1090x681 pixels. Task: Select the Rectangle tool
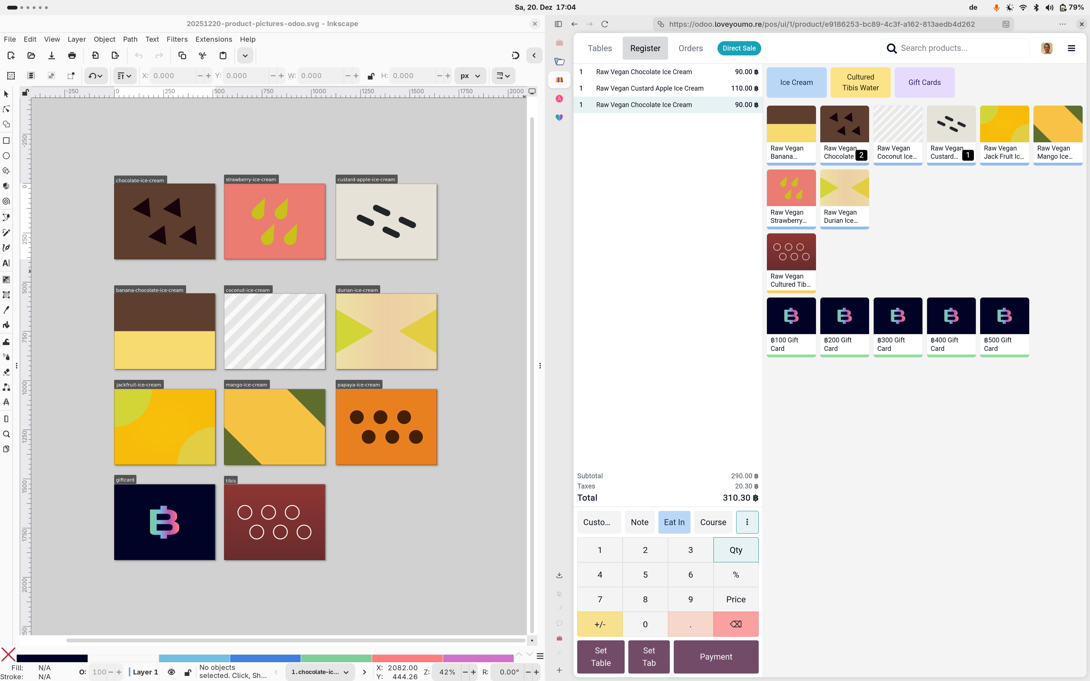click(x=6, y=141)
